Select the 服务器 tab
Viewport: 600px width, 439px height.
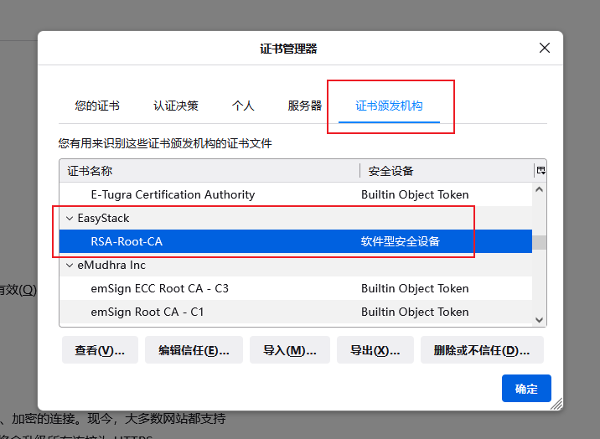click(305, 106)
